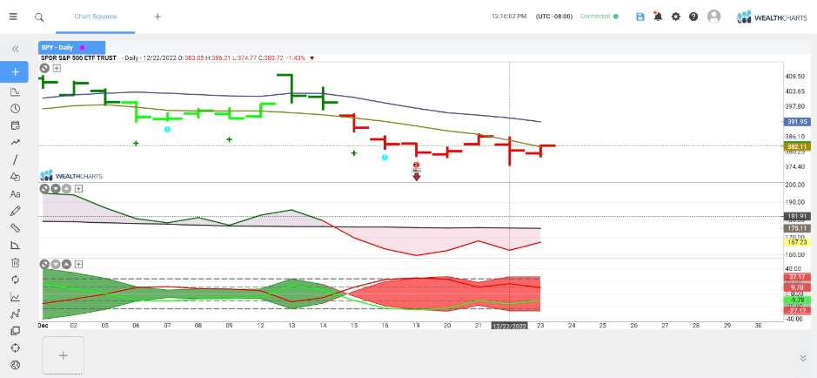Add a new chart square with plus box
This screenshot has width=817, height=378.
pos(63,355)
